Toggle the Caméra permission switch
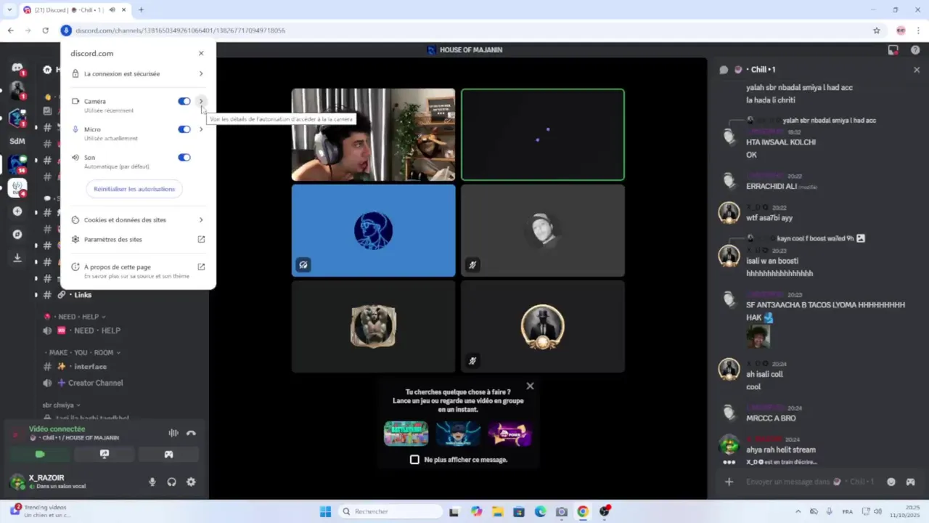 (184, 102)
